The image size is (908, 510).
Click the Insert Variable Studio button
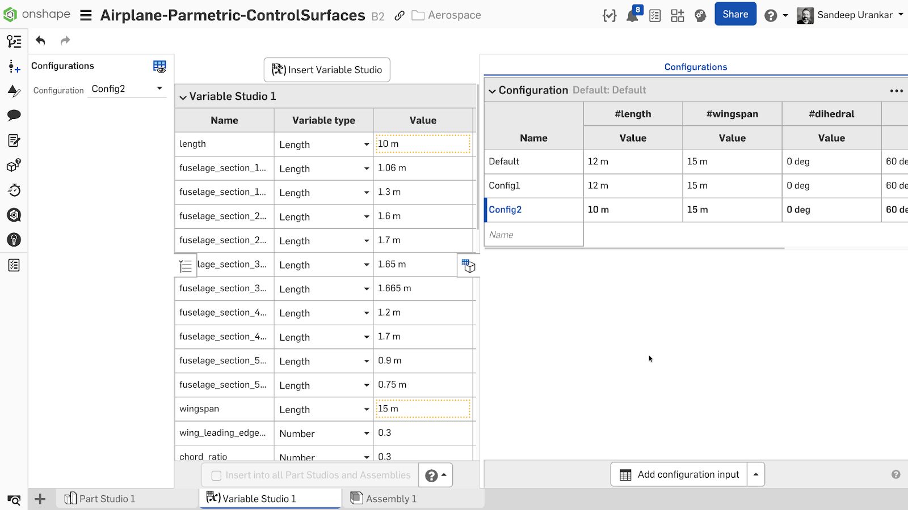(327, 70)
